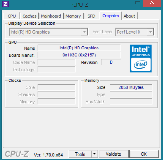Maximize the CPU-Z window
Viewport: 163px width, 160px height.
pos(138,3)
